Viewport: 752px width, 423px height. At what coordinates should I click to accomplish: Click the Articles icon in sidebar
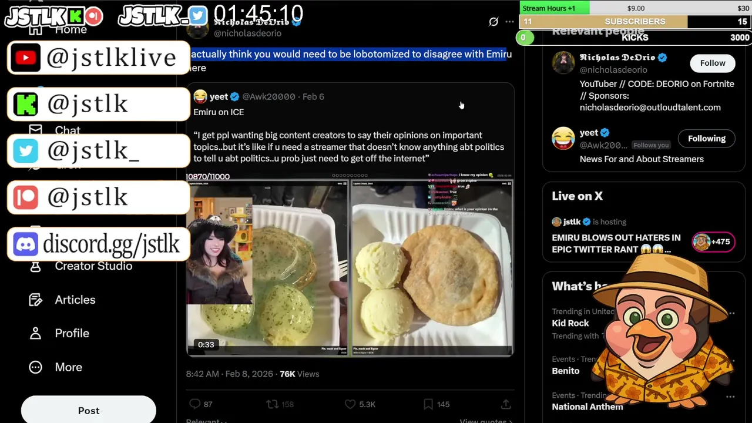tap(36, 300)
